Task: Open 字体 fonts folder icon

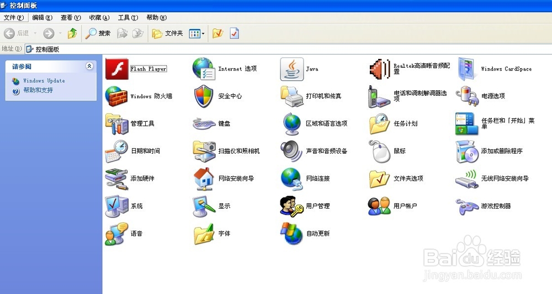Action: (204, 233)
